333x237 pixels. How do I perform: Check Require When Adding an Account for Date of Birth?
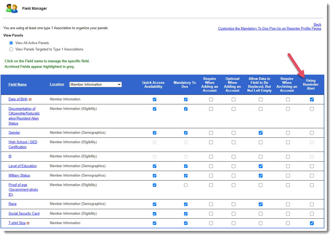pos(211,100)
